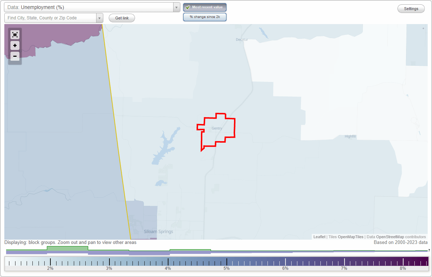Follow the Leaflet attribution link

pos(319,237)
